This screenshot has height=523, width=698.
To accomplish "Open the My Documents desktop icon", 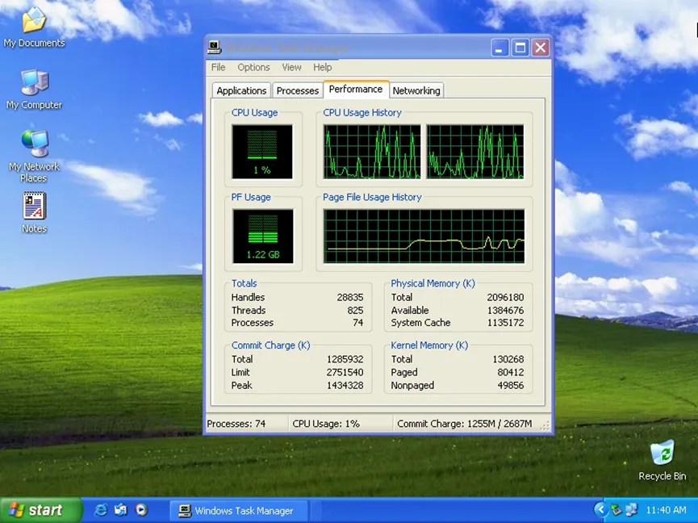I will [32, 21].
